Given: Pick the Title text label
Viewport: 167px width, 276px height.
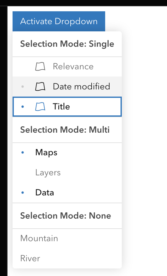Looking at the screenshot, I should coord(61,107).
